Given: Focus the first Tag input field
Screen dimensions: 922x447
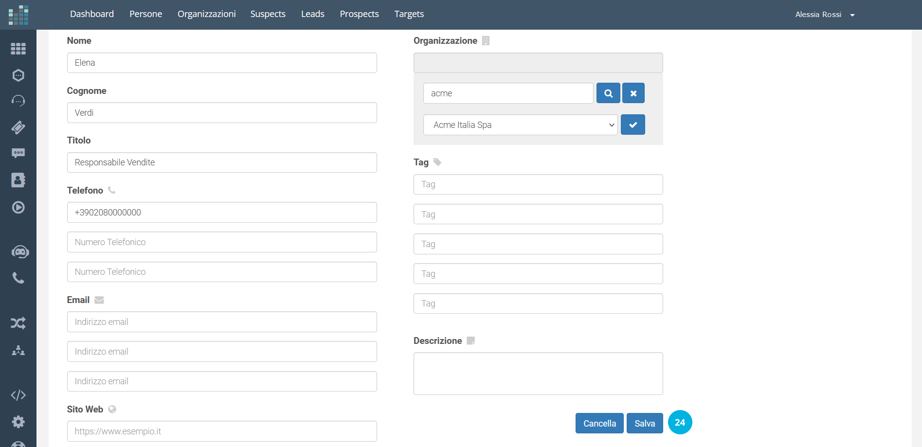Looking at the screenshot, I should tap(538, 184).
